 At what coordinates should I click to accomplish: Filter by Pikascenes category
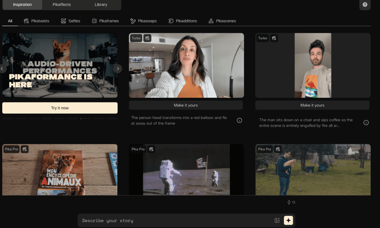tap(222, 21)
